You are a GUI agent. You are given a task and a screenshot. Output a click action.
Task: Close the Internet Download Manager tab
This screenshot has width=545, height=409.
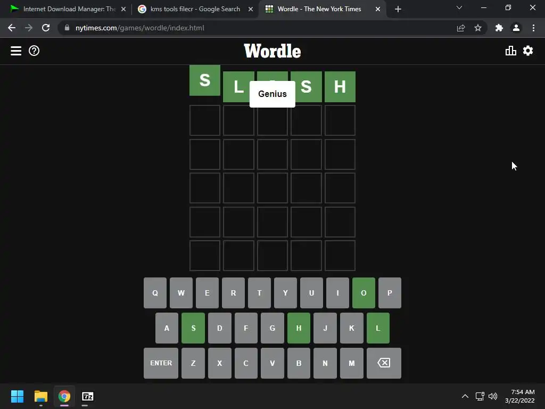click(123, 9)
